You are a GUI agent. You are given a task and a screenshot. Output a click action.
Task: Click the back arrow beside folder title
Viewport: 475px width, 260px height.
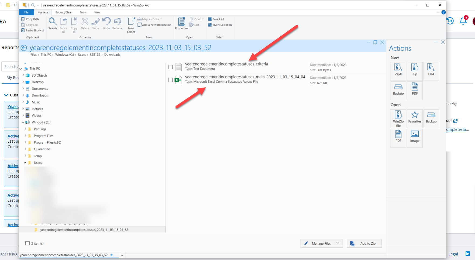click(x=24, y=48)
